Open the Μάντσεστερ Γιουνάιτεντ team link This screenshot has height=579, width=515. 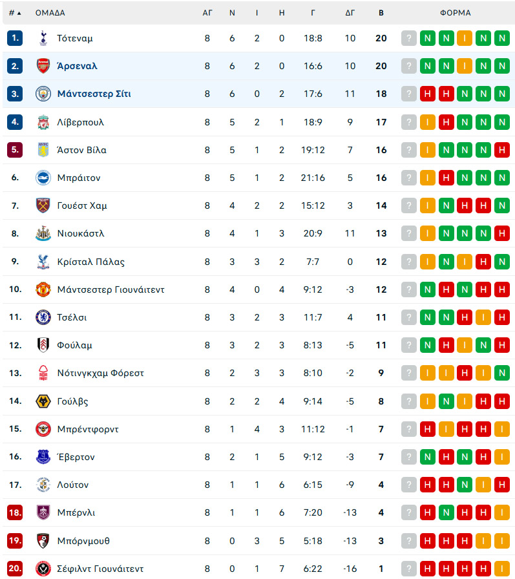coord(110,289)
